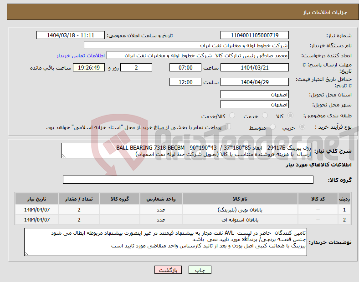The height and width of the screenshot is (282, 359).
Task: Click the response deadline date 1404/03/21
Action: (255, 67)
